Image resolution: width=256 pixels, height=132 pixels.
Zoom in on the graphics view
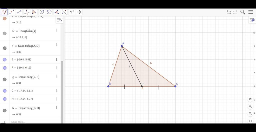coord(250,106)
